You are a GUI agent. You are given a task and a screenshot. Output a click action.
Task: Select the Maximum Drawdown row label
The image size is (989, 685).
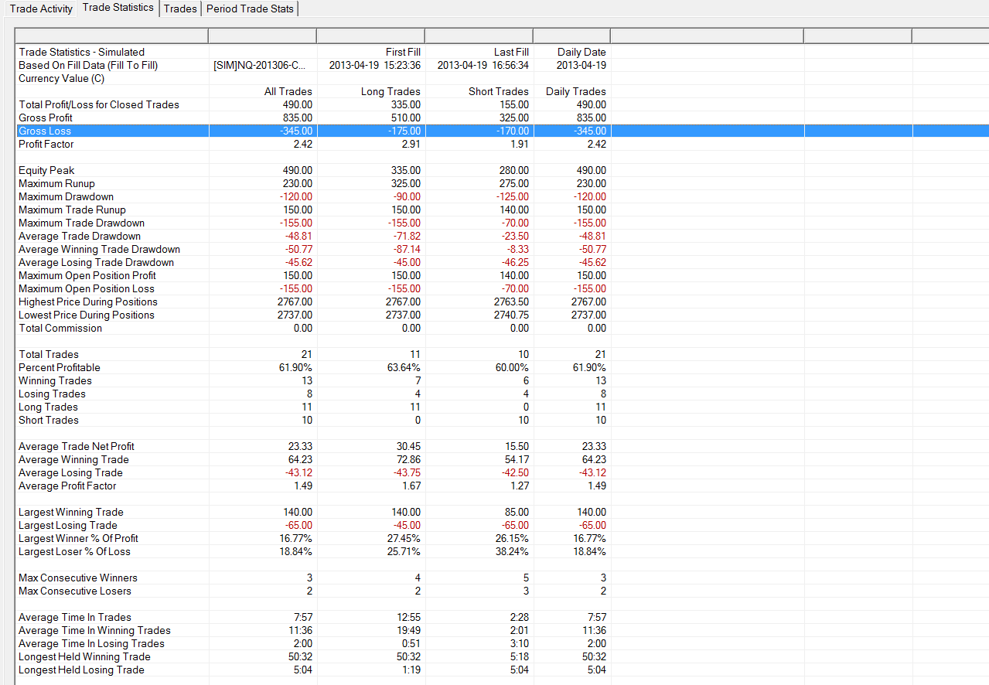[66, 197]
